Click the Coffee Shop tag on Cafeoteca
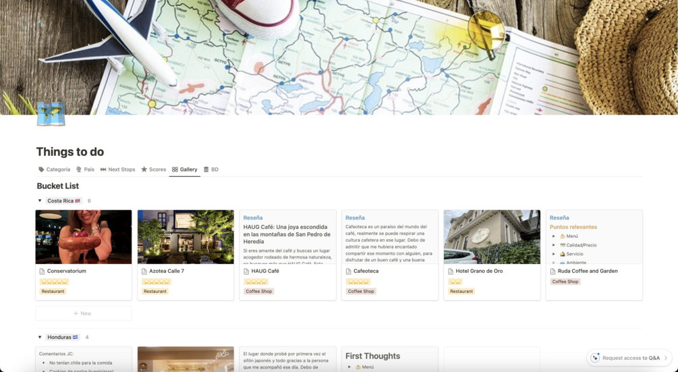Image resolution: width=678 pixels, height=372 pixels. (x=361, y=291)
